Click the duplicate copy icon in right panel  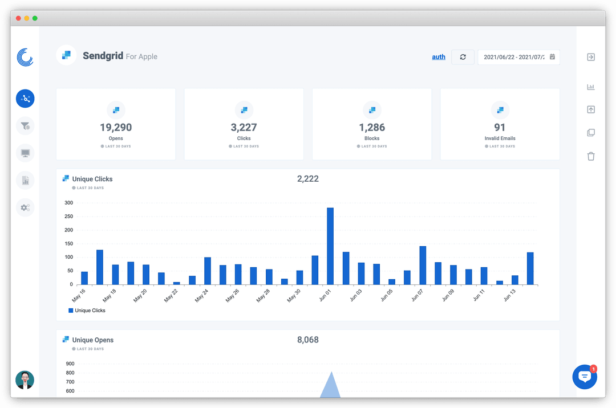591,133
